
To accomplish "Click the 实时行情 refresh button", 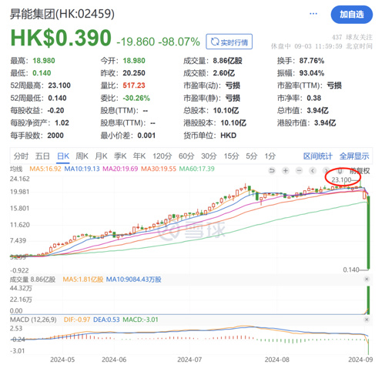I will pyautogui.click(x=229, y=42).
